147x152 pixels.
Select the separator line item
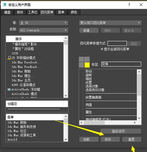coord(34,109)
